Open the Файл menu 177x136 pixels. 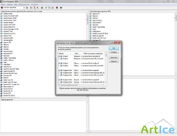pyautogui.click(x=3, y=5)
